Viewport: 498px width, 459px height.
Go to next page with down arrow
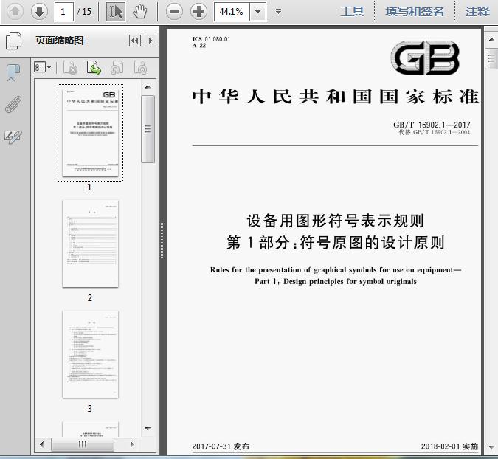39,12
